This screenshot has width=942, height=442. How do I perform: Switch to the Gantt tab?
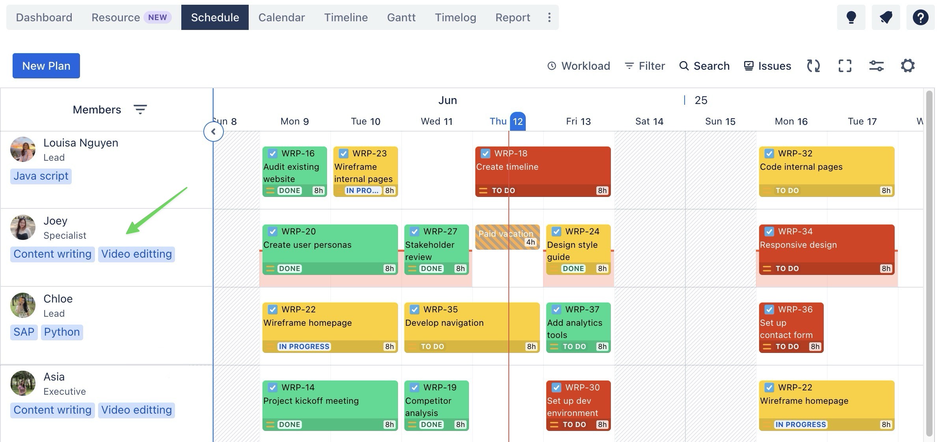401,17
